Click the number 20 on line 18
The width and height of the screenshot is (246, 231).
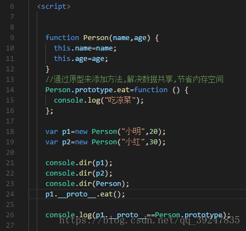(x=153, y=132)
